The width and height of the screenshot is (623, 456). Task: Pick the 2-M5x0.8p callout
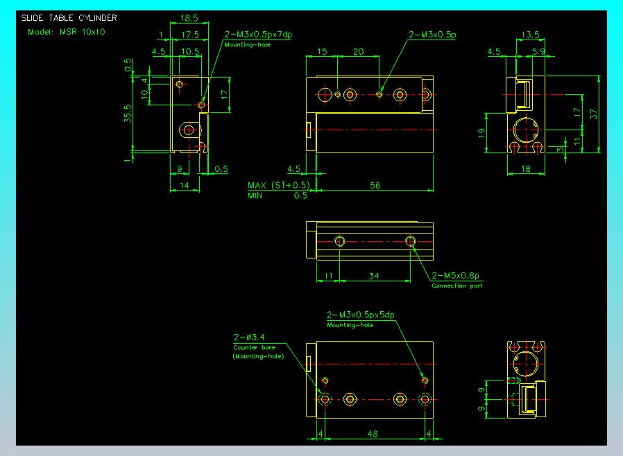(455, 275)
